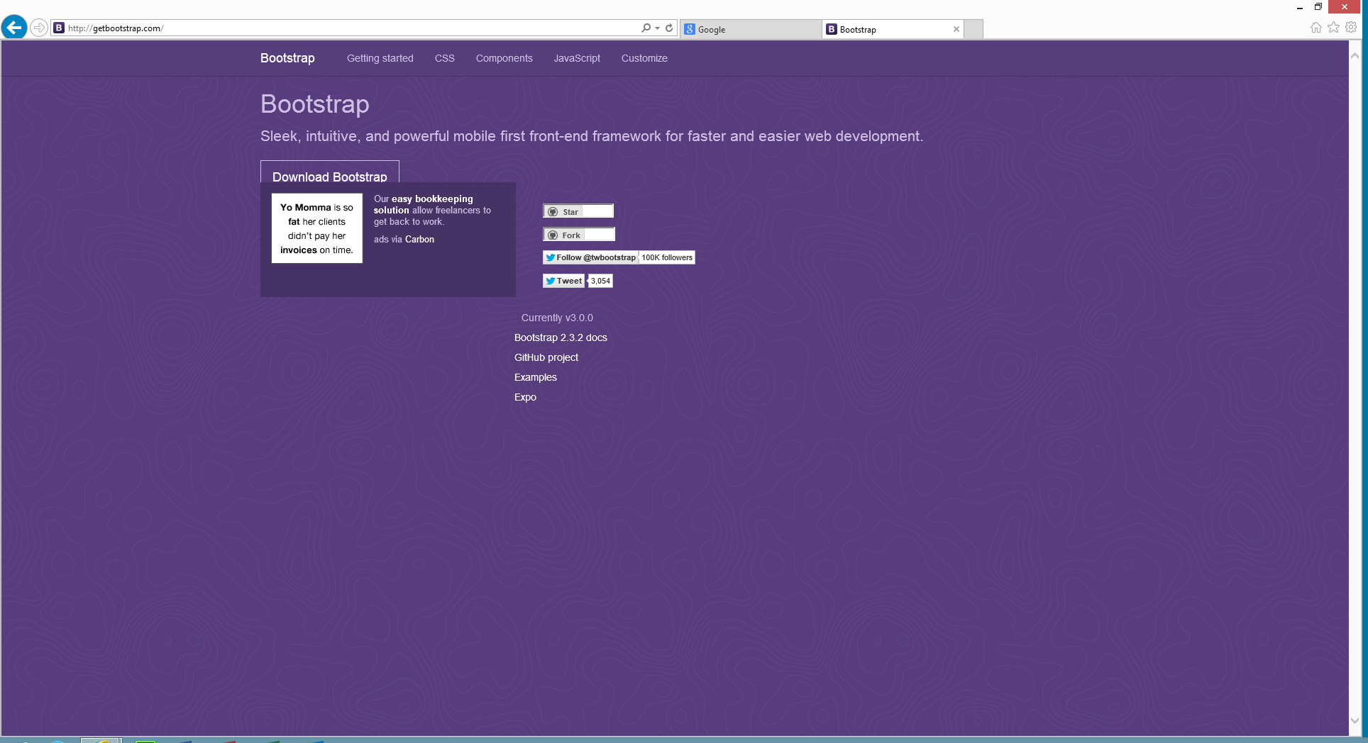The image size is (1368, 743).
Task: Click the Download Bootstrap button
Action: 330,172
